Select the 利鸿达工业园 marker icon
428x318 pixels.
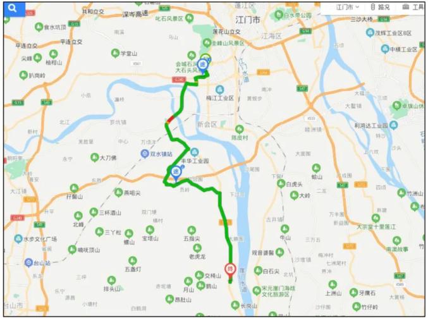[x=393, y=125]
